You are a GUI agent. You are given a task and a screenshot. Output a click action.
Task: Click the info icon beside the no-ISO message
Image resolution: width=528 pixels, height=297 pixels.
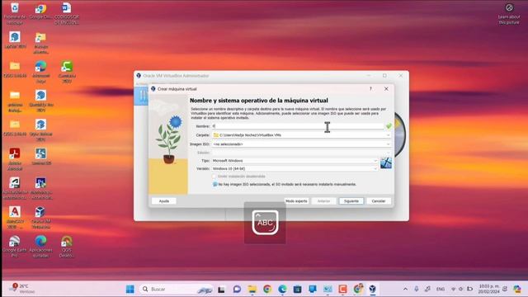click(214, 184)
